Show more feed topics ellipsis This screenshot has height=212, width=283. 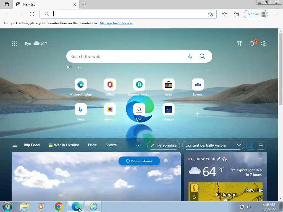[x=138, y=145]
